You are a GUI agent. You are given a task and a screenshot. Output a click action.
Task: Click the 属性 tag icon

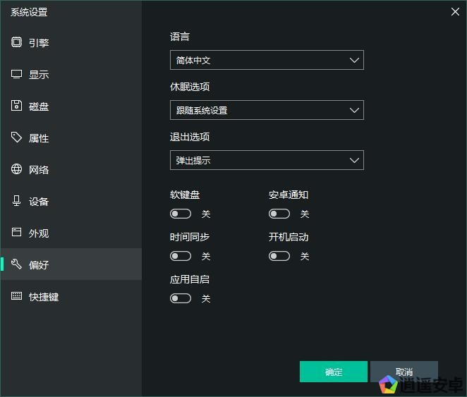pyautogui.click(x=17, y=138)
